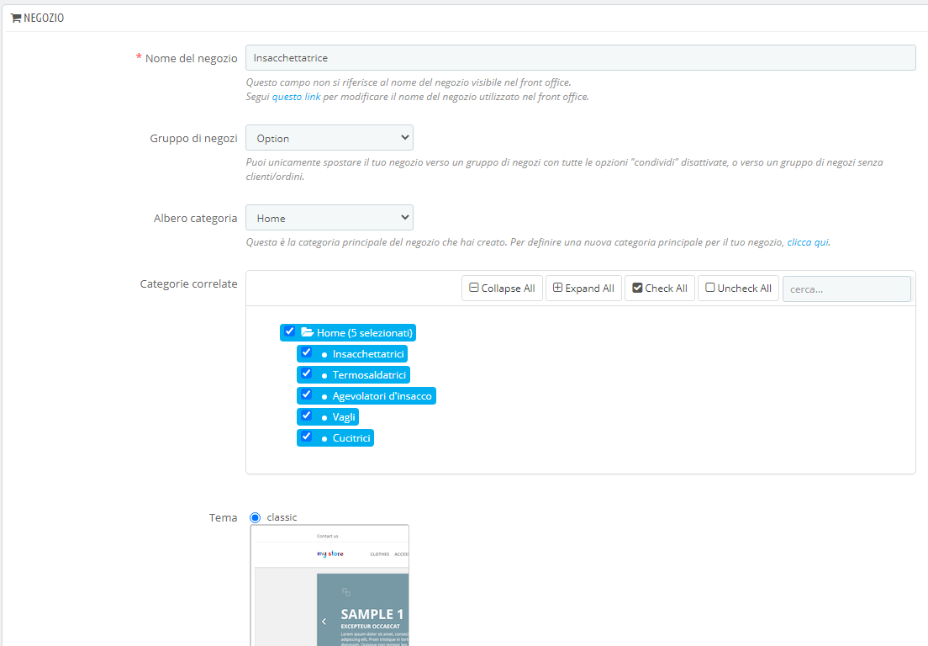Click the bullet icon beside Insacchettatrici
Screen dimensions: 928x646
coord(324,355)
